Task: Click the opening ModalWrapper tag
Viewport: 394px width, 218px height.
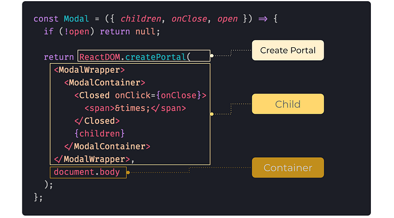Action: pos(89,70)
